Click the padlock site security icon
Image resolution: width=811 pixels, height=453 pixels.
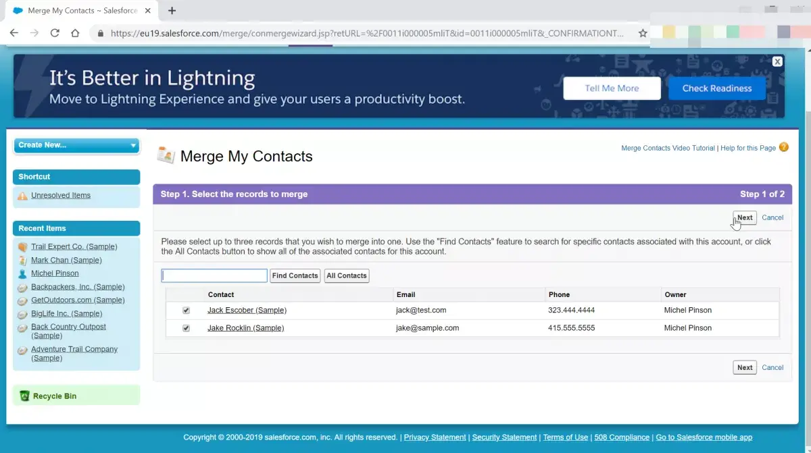(101, 33)
